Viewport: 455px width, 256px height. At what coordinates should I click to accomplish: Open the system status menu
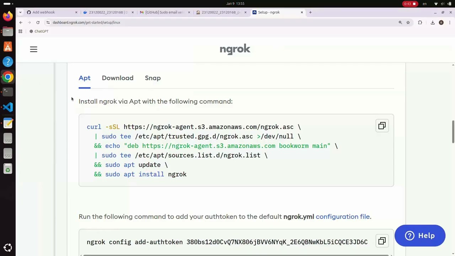443,4
